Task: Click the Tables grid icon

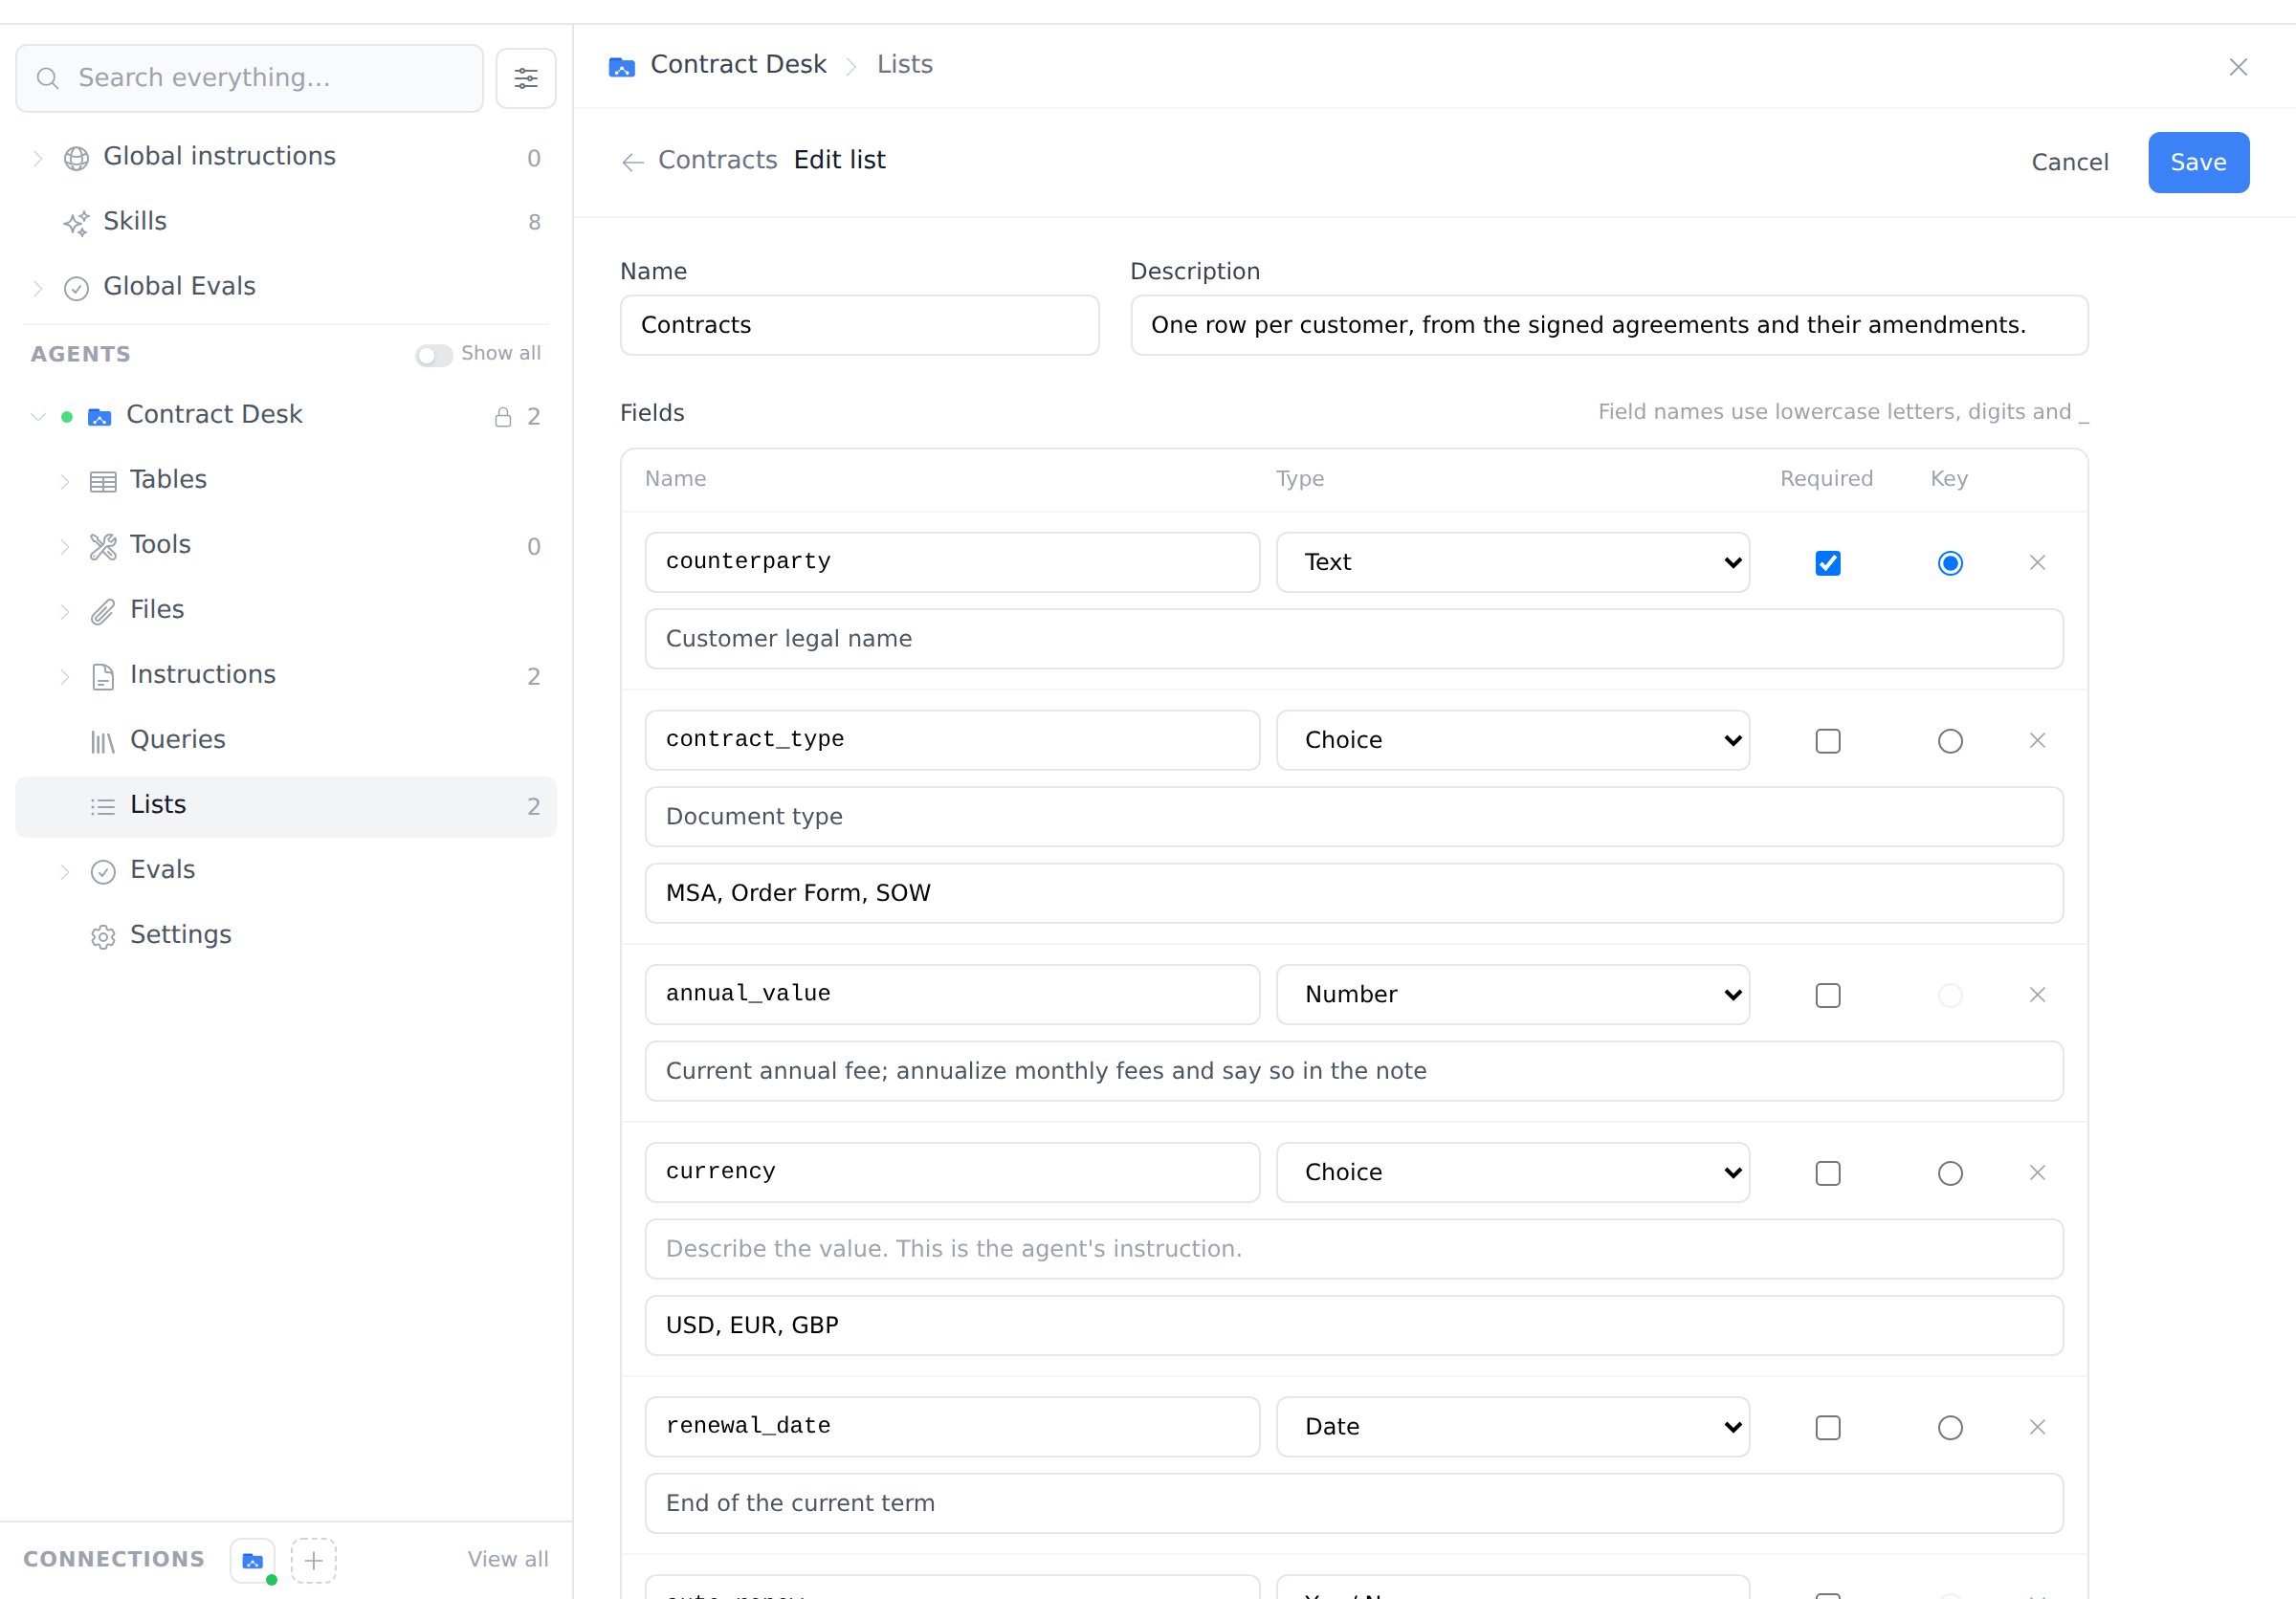Action: (x=103, y=482)
